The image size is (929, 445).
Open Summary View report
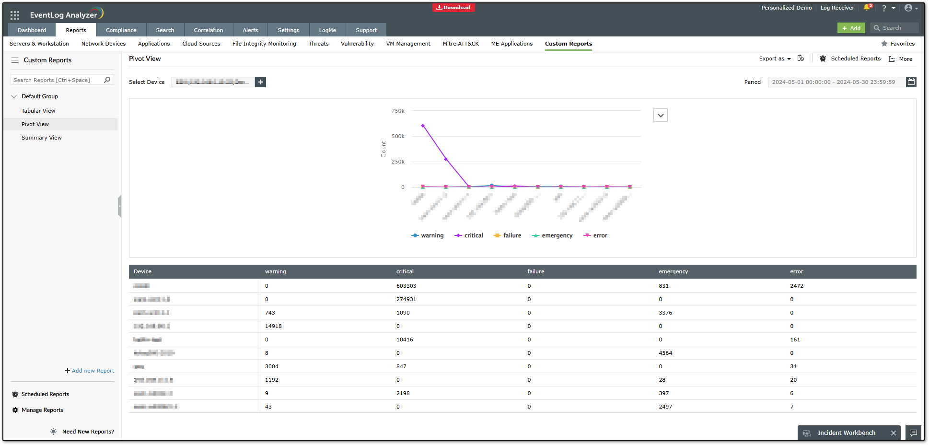click(x=42, y=138)
